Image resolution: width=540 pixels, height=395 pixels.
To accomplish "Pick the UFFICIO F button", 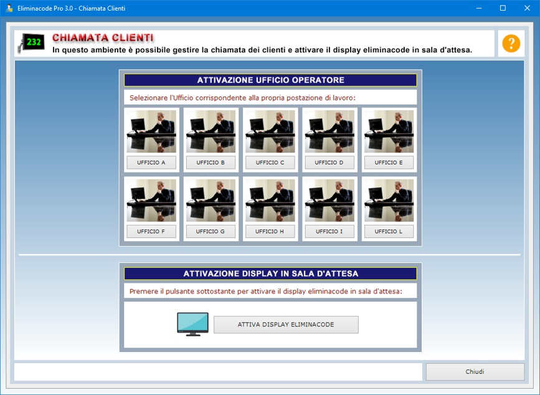I will coord(151,231).
